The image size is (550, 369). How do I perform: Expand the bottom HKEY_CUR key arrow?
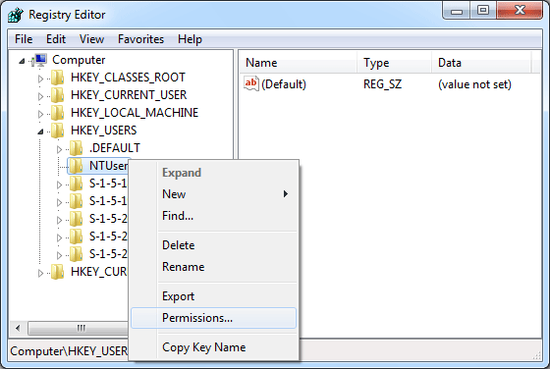[x=40, y=274]
